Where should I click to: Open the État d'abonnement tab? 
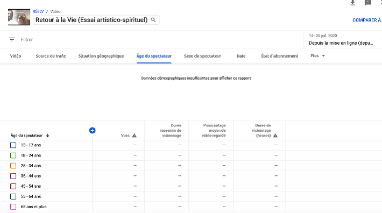tap(279, 56)
